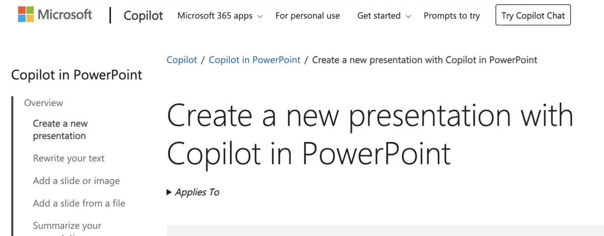Click the Copilot in PowerPoint sidebar heading
Screen dimensions: 604x236
click(x=77, y=75)
